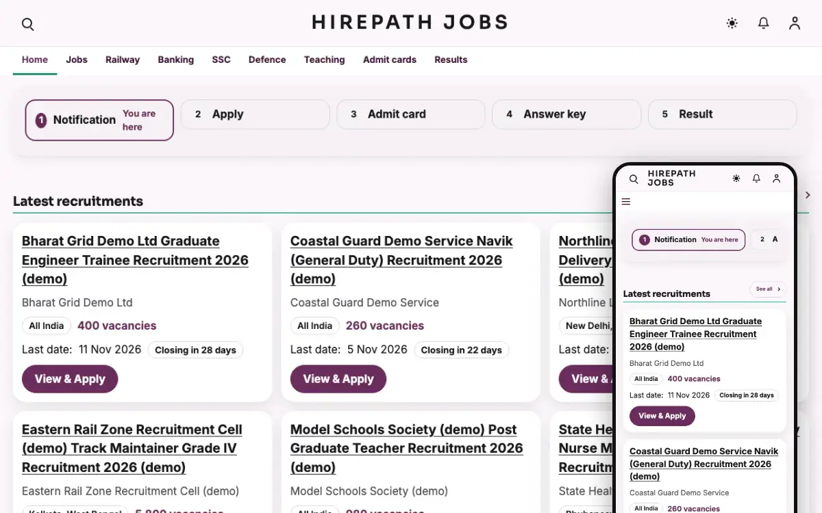Click 'Bharat Grid Demo Ltd' organisation text on desktop
Screen dimensions: 822x513
(x=77, y=302)
